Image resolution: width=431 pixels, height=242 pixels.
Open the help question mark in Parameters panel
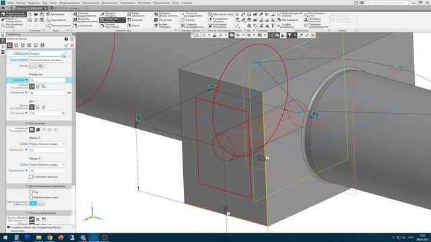pos(66,39)
